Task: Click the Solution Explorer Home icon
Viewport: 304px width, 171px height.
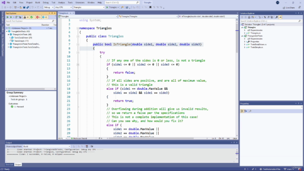Action: pos(249,17)
